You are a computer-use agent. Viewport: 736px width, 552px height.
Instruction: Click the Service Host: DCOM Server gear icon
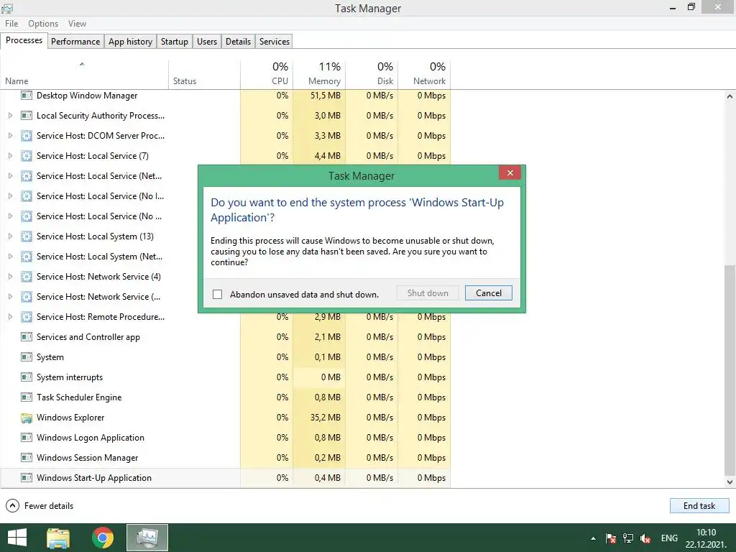pyautogui.click(x=27, y=136)
